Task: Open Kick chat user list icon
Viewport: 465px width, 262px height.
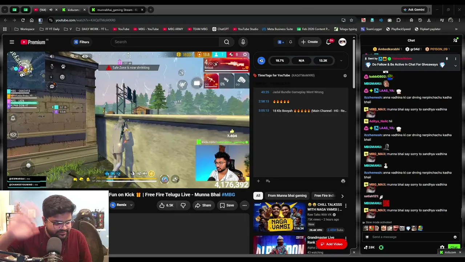Action: tap(455, 40)
